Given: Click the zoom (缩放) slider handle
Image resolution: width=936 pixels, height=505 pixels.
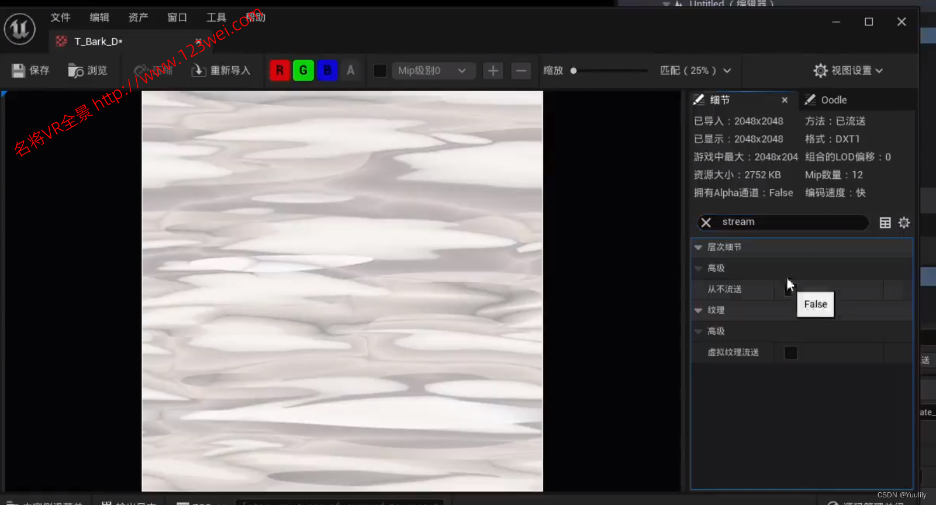Looking at the screenshot, I should pyautogui.click(x=574, y=71).
